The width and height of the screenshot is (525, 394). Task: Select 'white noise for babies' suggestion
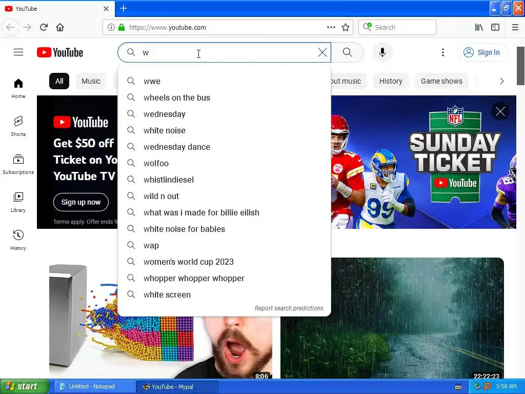225,229
